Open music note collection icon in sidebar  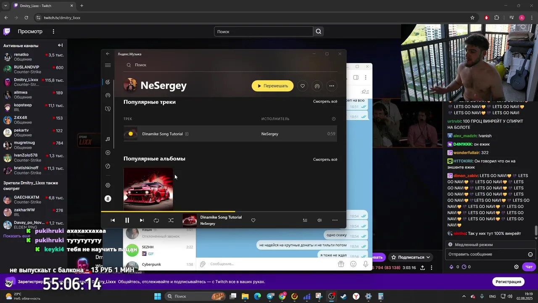coord(108,139)
